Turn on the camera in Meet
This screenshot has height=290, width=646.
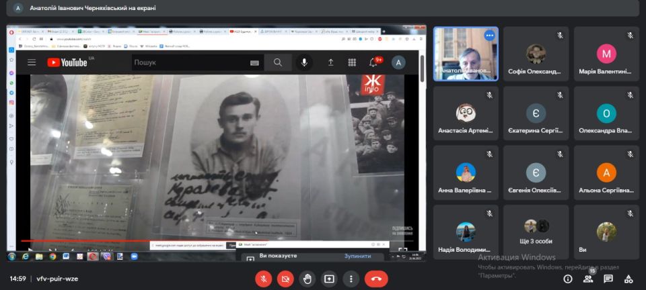[x=285, y=279]
